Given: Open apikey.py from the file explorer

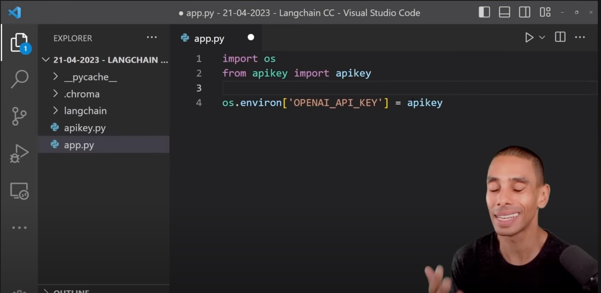Looking at the screenshot, I should pos(85,128).
